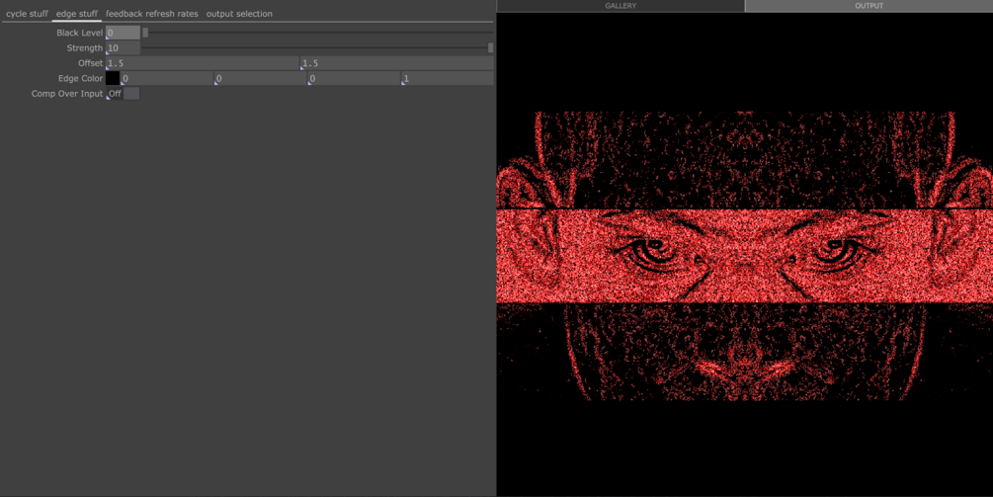Image resolution: width=993 pixels, height=497 pixels.
Task: Click the first Offset field
Action: click(202, 63)
